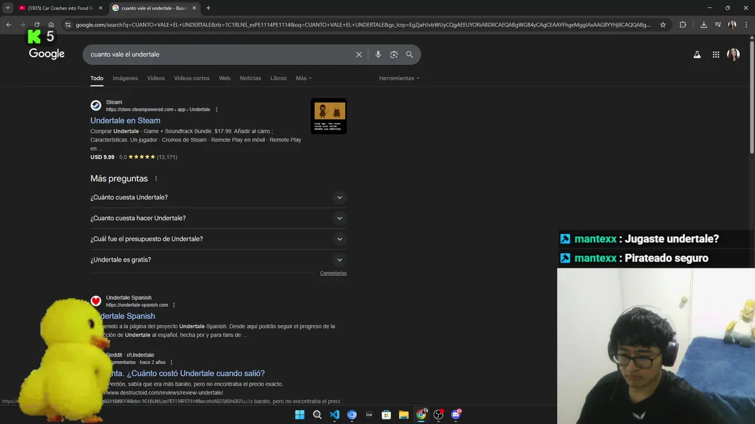This screenshot has height=424, width=755.
Task: Open a new browser tab
Action: (x=208, y=8)
